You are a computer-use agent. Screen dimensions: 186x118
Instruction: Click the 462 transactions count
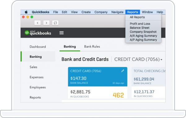(118, 95)
